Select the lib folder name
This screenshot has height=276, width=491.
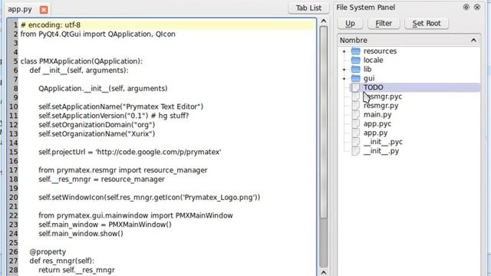click(367, 69)
